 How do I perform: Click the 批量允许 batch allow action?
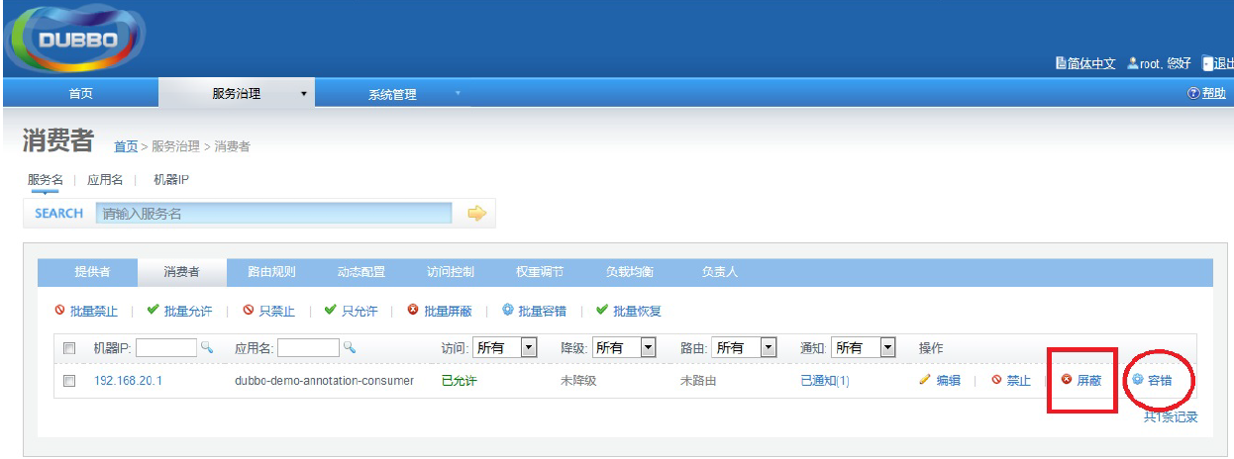[179, 311]
